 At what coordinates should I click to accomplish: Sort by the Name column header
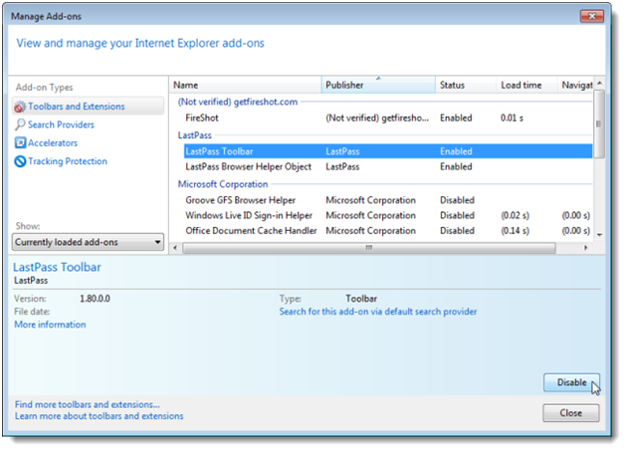tap(246, 85)
